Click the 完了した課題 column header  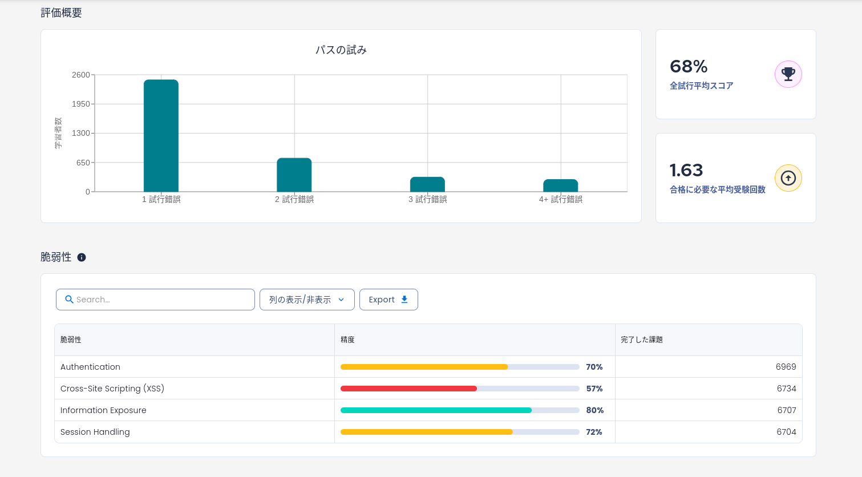[x=642, y=339]
